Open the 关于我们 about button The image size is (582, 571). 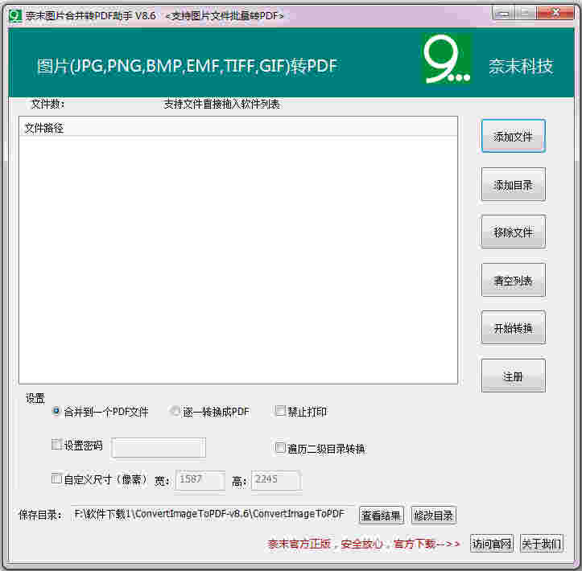pyautogui.click(x=542, y=544)
